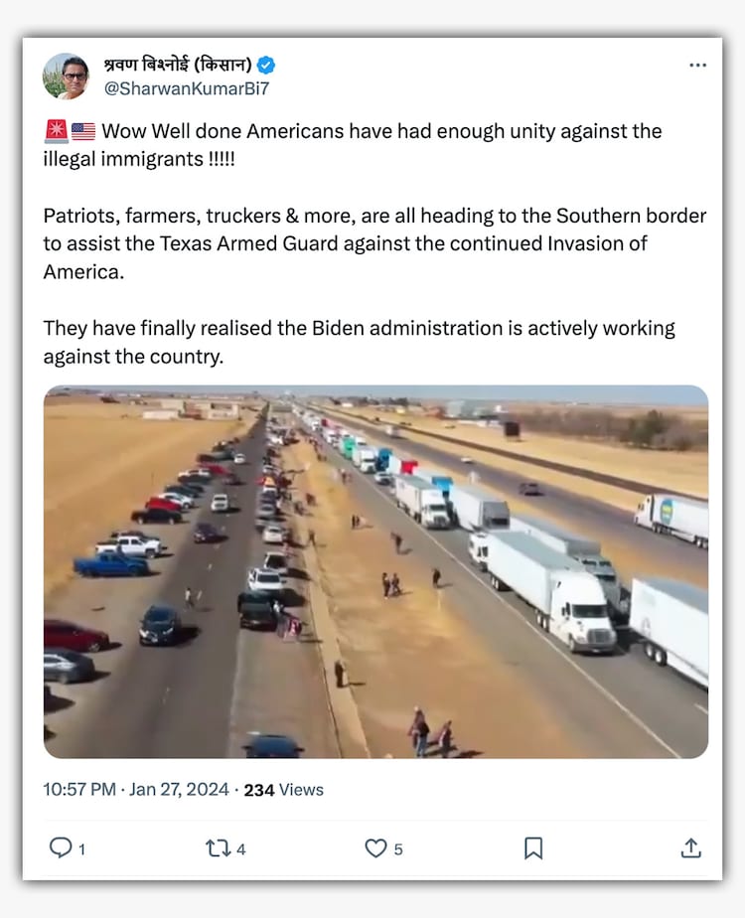
Task: Open the three-dot more options menu
Action: click(697, 65)
